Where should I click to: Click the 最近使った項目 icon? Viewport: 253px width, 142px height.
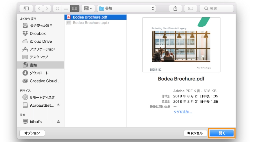point(25,26)
